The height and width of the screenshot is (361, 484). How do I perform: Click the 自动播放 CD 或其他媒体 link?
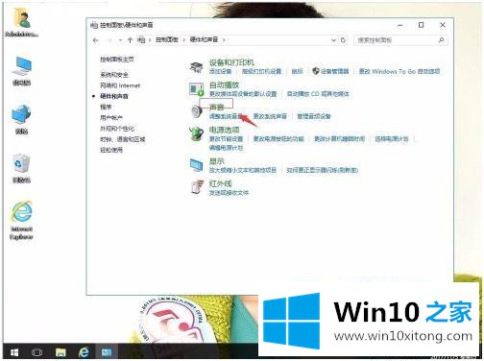(318, 94)
